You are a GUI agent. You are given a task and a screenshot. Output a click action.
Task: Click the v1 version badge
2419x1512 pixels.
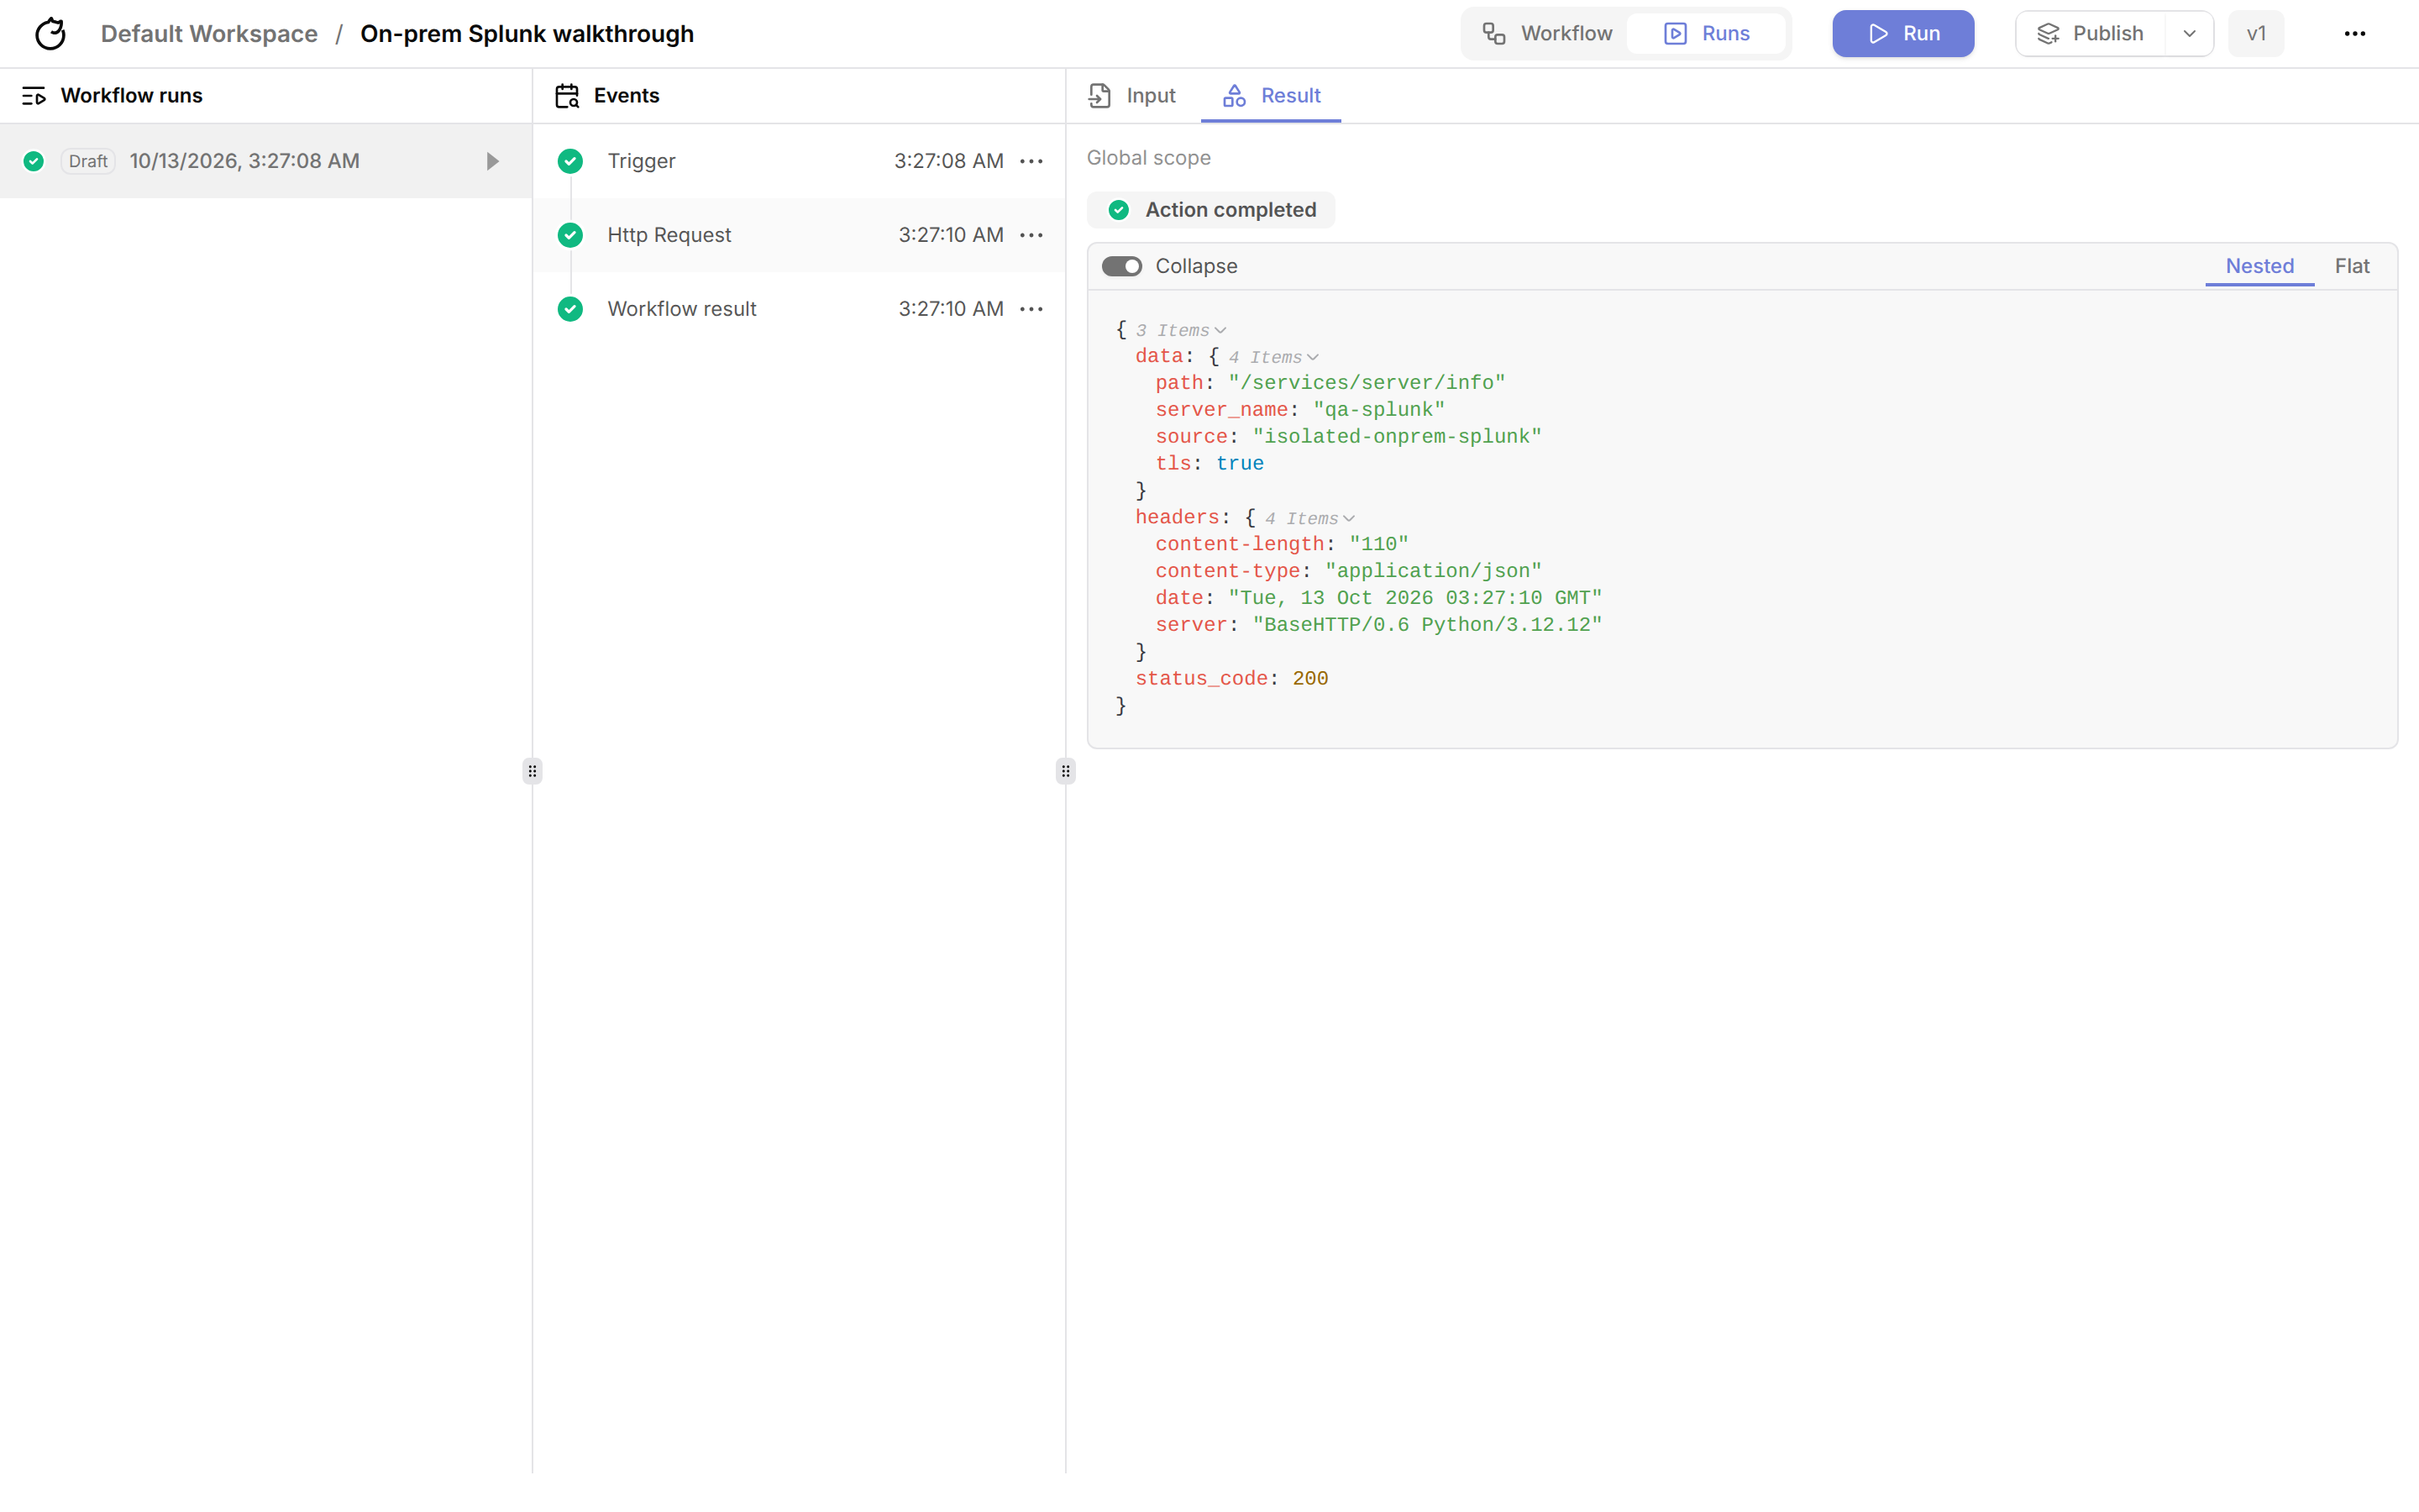pyautogui.click(x=2256, y=34)
